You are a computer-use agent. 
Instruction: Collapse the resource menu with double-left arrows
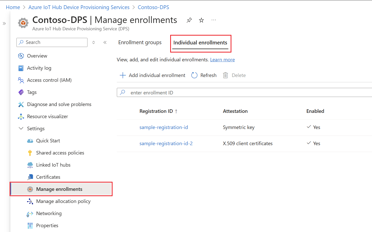point(105,42)
